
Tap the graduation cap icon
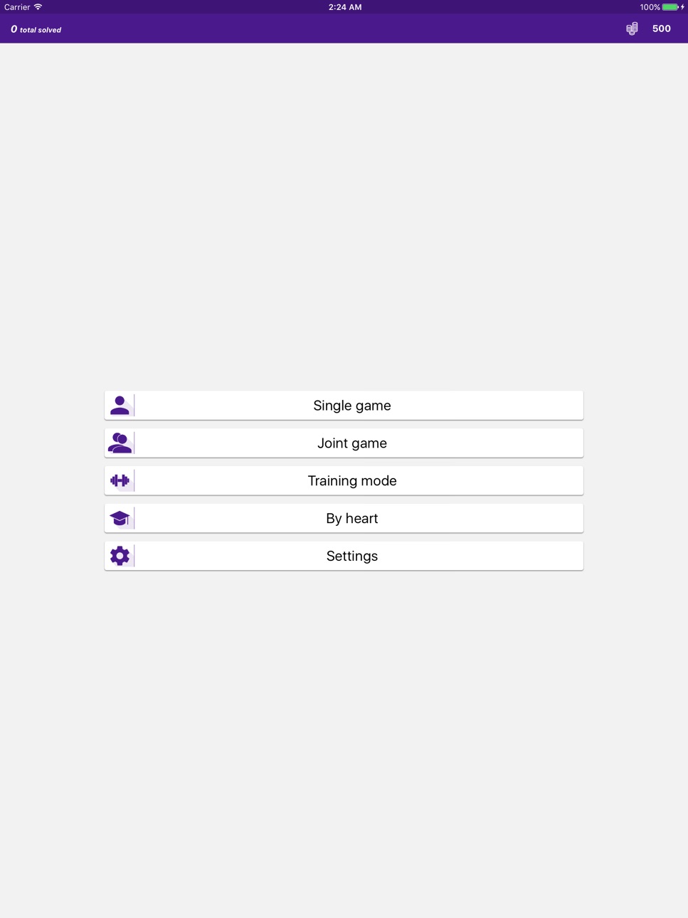coord(120,519)
